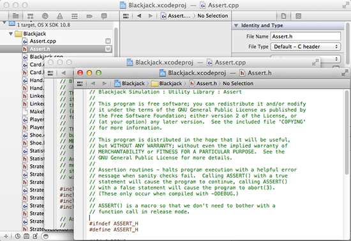
Task: Collapse the Blackjack folder group
Action: pyautogui.click(x=10, y=34)
